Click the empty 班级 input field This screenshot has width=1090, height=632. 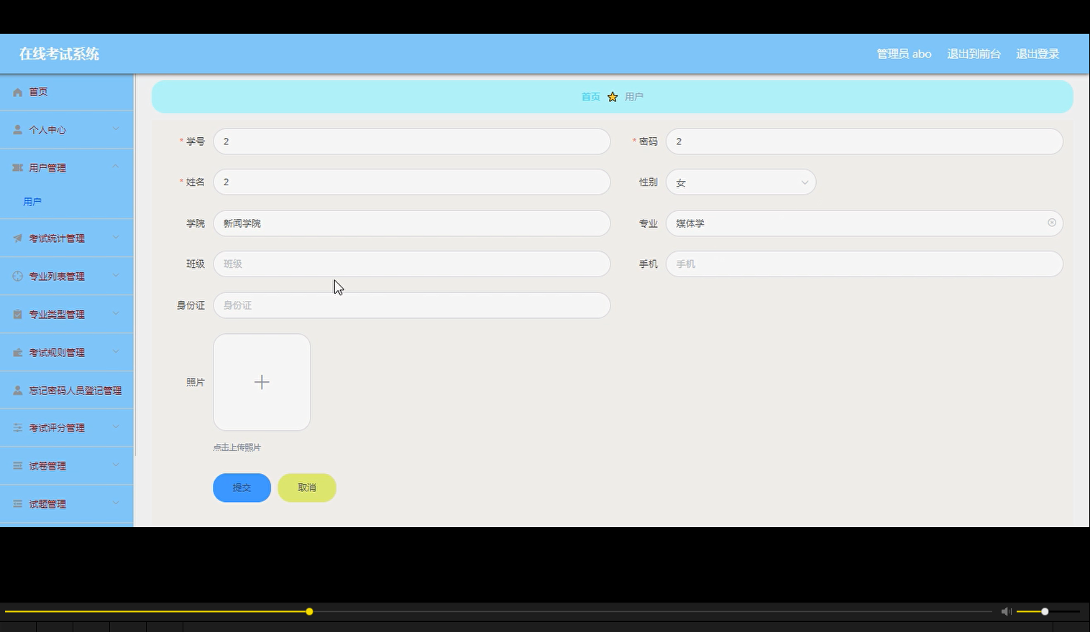[x=412, y=264]
